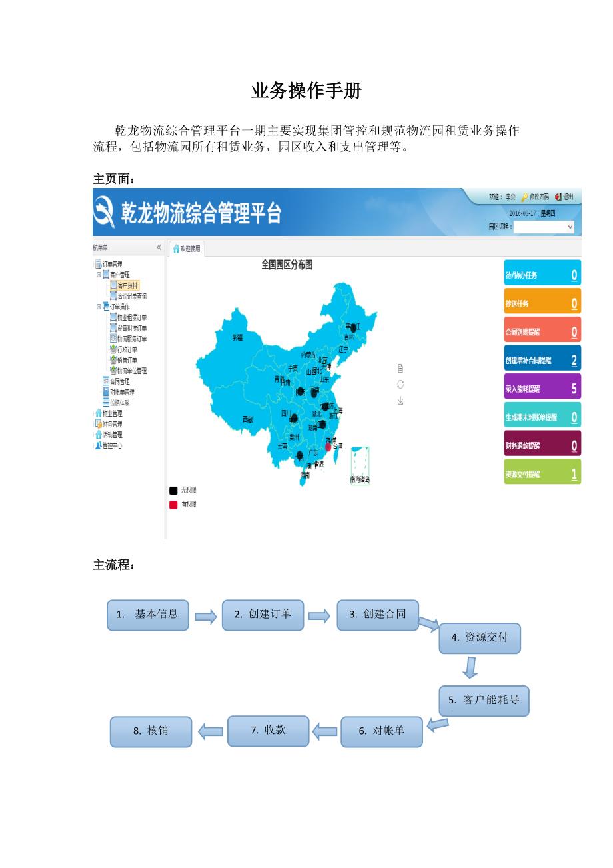The height and width of the screenshot is (868, 613).
Task: Open the 财务退款提醒 tile
Action: (542, 443)
